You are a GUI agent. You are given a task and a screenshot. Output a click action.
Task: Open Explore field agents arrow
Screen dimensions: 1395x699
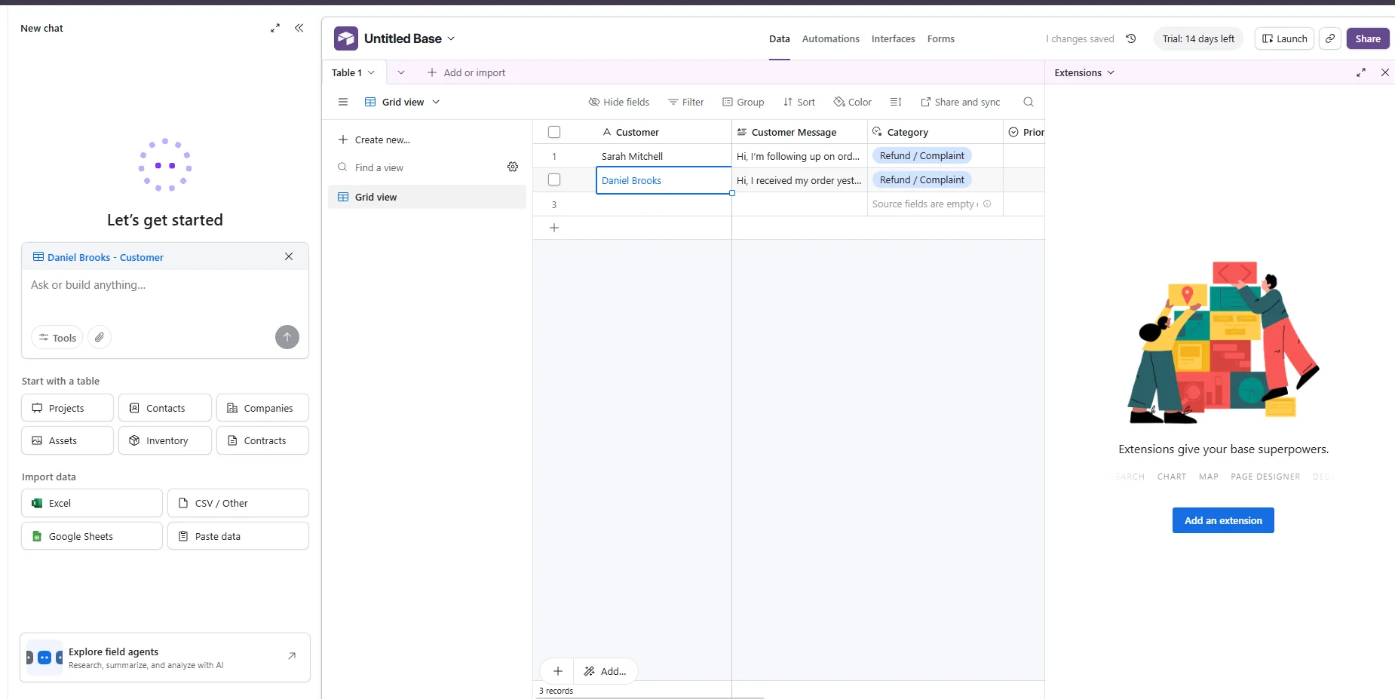(x=292, y=656)
